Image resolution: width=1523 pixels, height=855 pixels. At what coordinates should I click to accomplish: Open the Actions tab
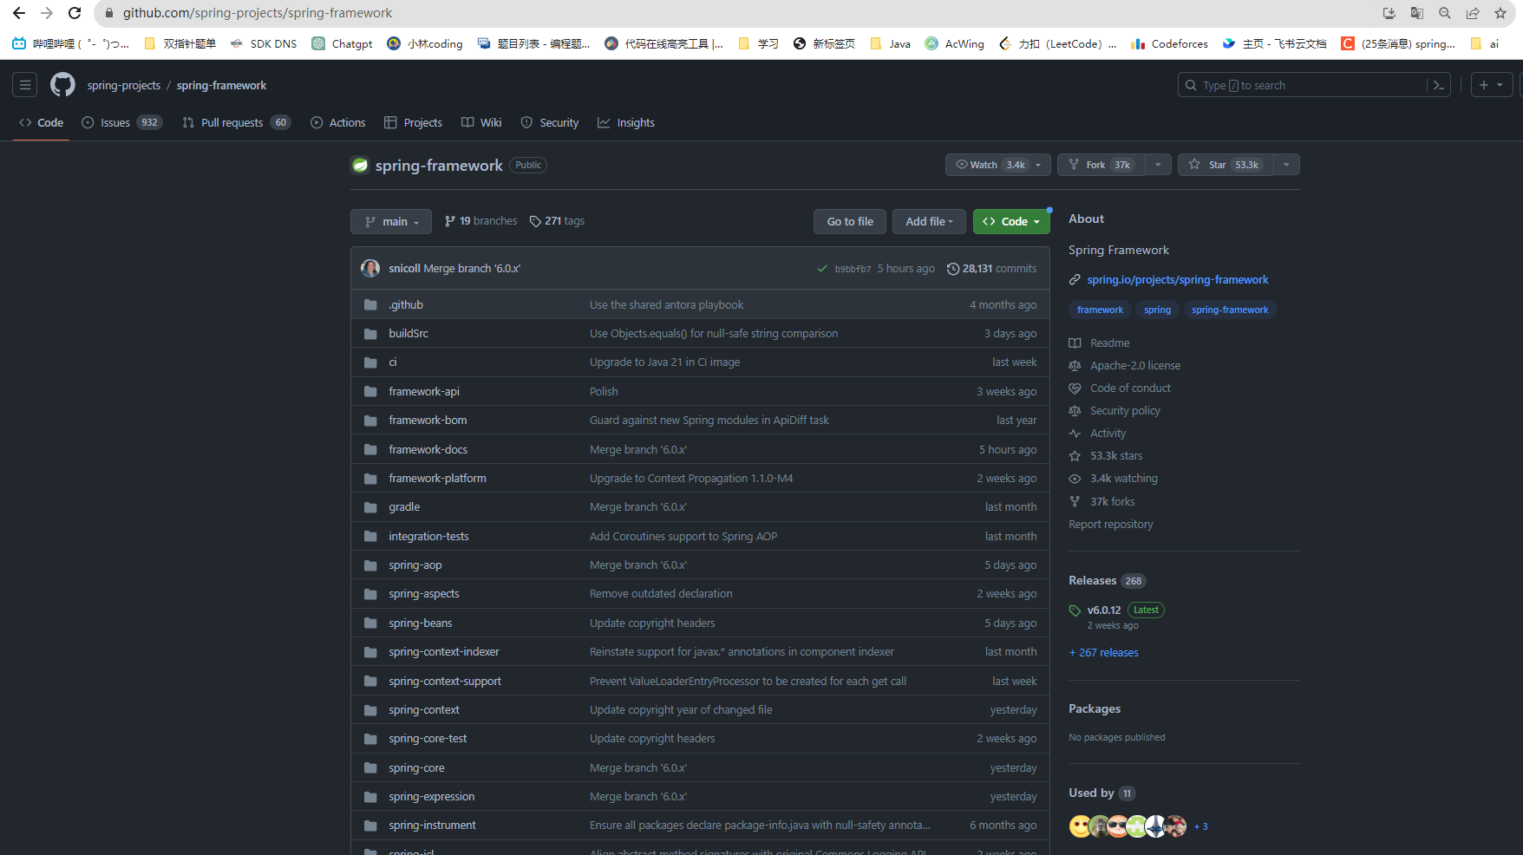click(x=338, y=122)
